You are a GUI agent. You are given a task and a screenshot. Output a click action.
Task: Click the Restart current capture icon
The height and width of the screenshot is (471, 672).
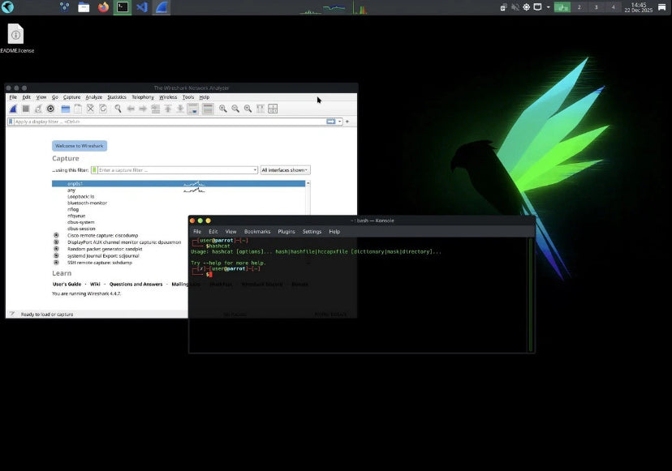(x=38, y=109)
